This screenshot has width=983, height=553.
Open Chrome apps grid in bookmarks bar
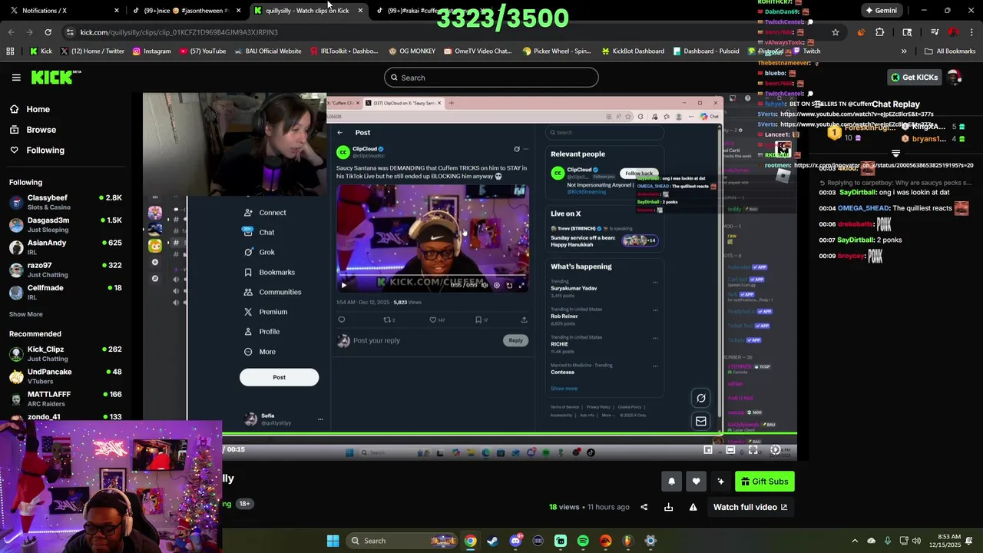tap(10, 51)
